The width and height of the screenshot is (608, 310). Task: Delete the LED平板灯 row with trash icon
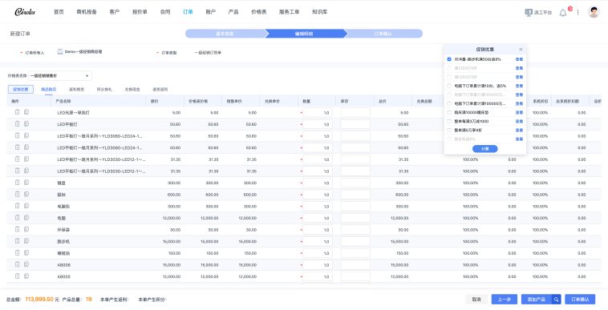(x=17, y=124)
